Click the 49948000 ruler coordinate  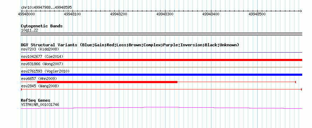coord(26,14)
